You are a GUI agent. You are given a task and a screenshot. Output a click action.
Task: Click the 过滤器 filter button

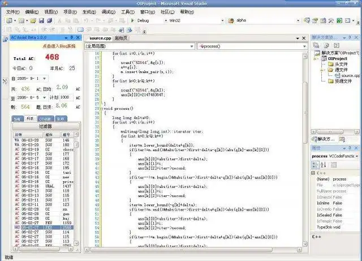click(x=45, y=126)
